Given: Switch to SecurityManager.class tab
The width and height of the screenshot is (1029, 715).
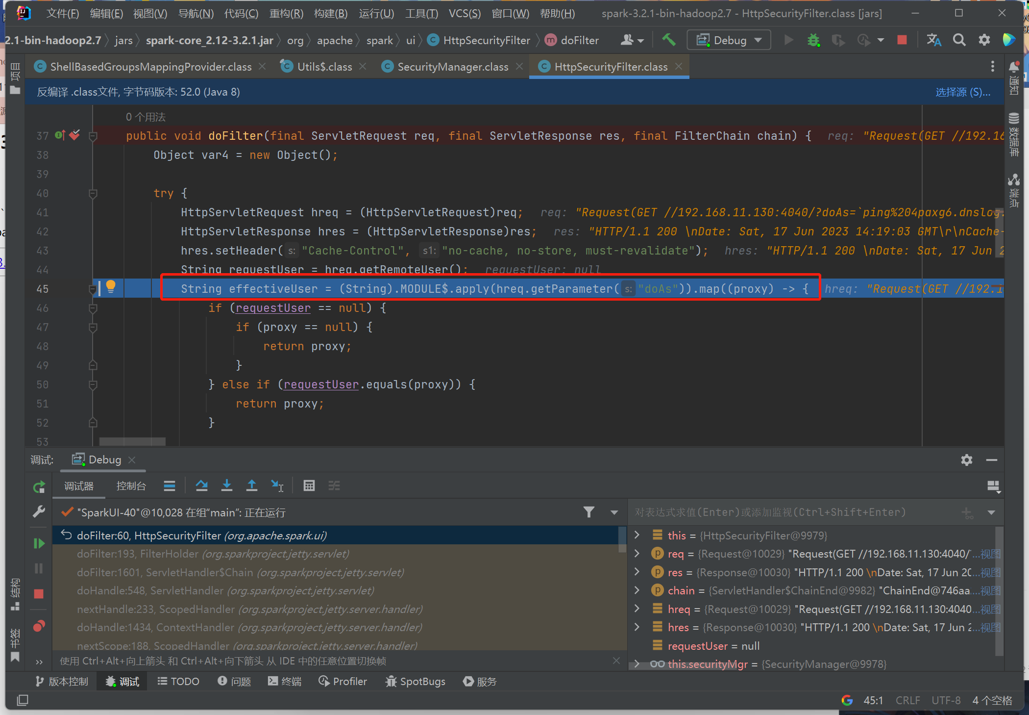Looking at the screenshot, I should (452, 67).
